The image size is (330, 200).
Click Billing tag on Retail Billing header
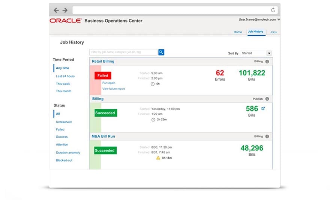pos(258,62)
